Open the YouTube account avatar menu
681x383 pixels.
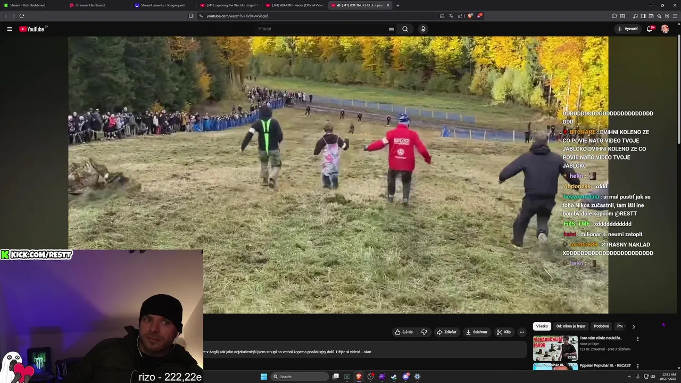tap(665, 29)
